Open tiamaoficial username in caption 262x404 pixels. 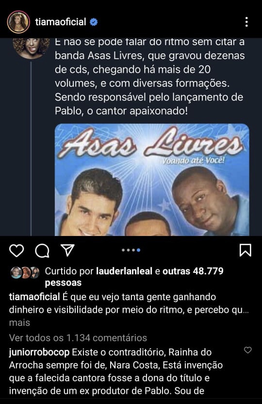[x=34, y=297]
